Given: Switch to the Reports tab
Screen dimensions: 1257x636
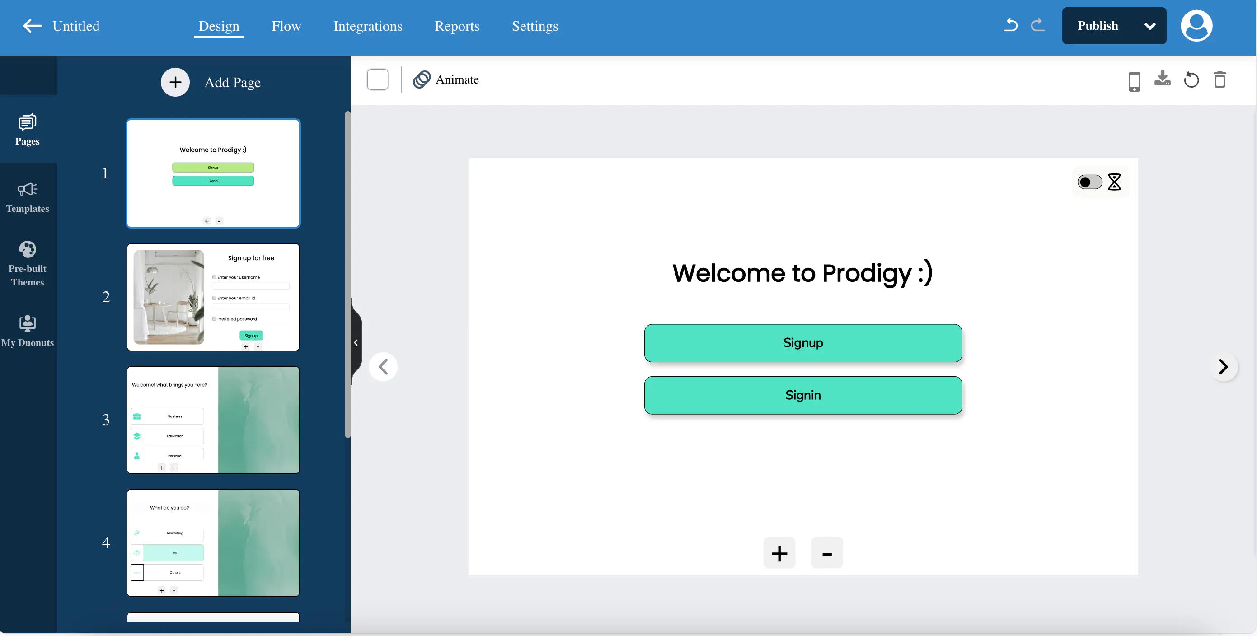Looking at the screenshot, I should (457, 26).
